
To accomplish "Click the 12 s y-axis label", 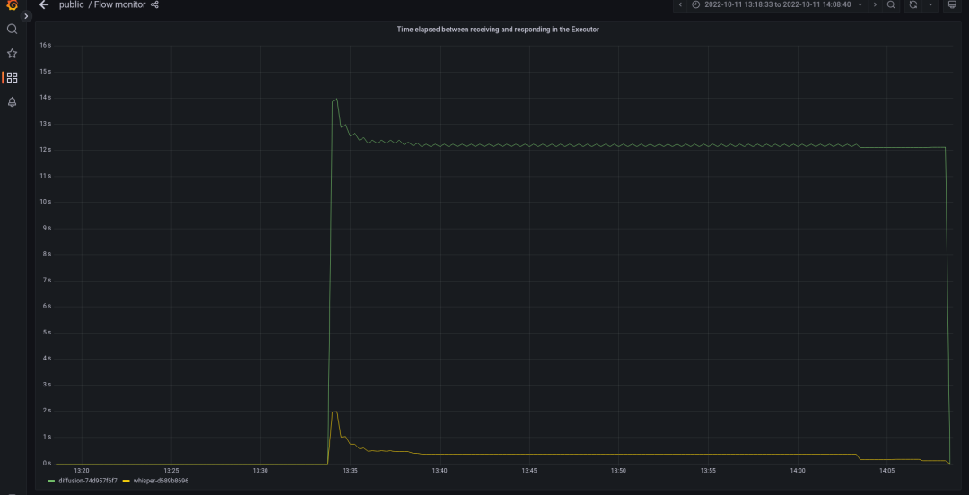I will click(45, 150).
